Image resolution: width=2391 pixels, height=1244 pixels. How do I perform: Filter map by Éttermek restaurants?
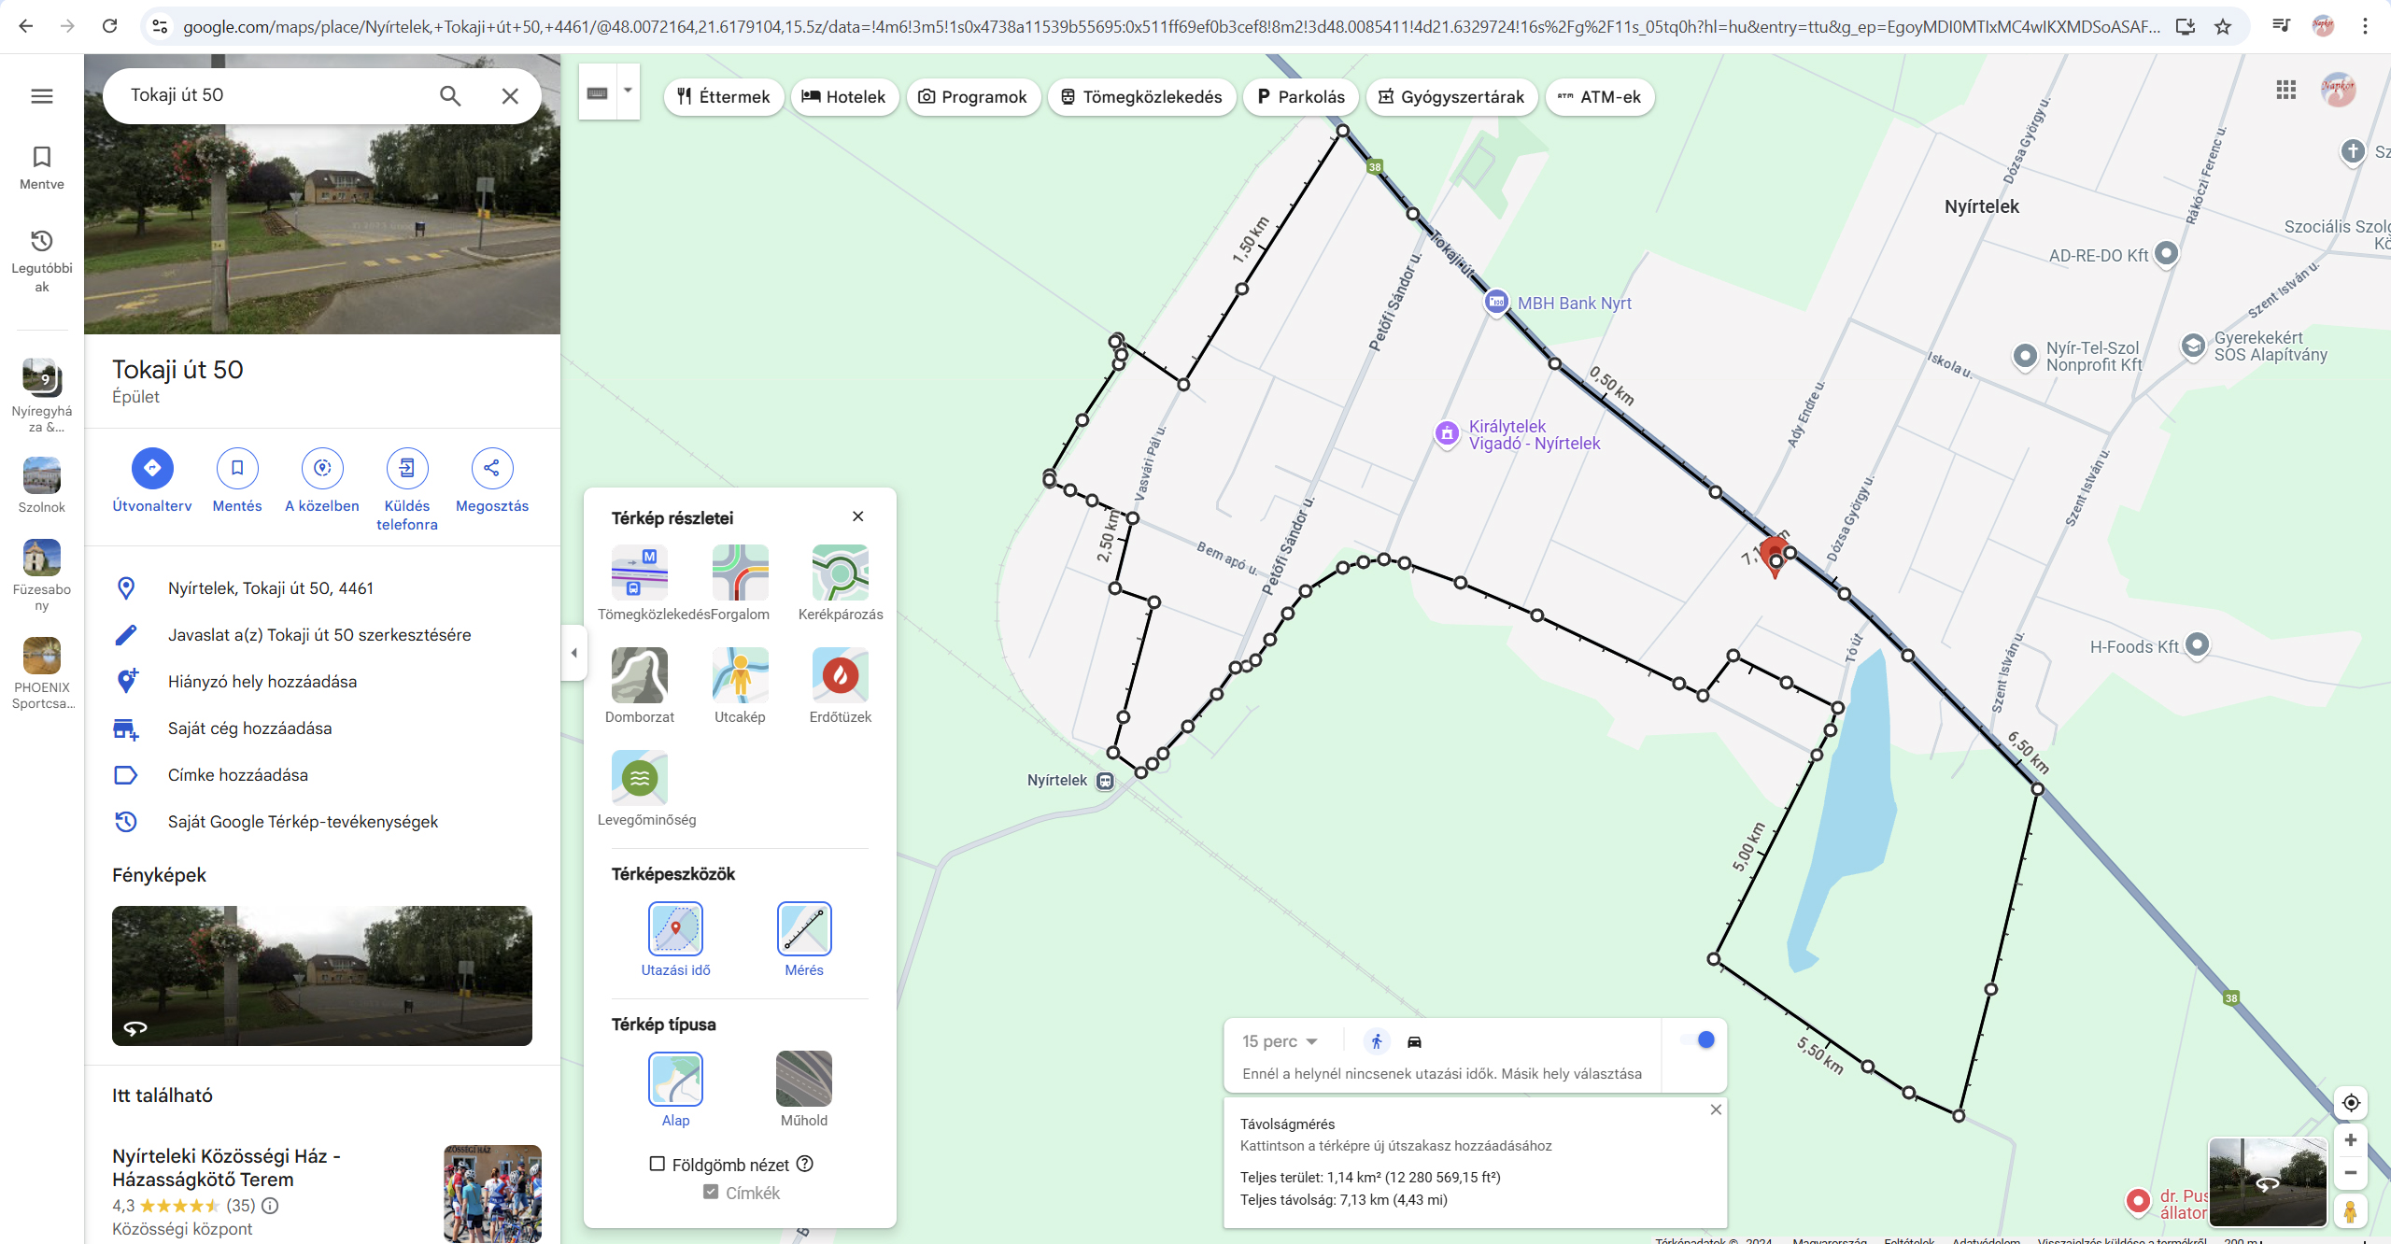click(724, 97)
